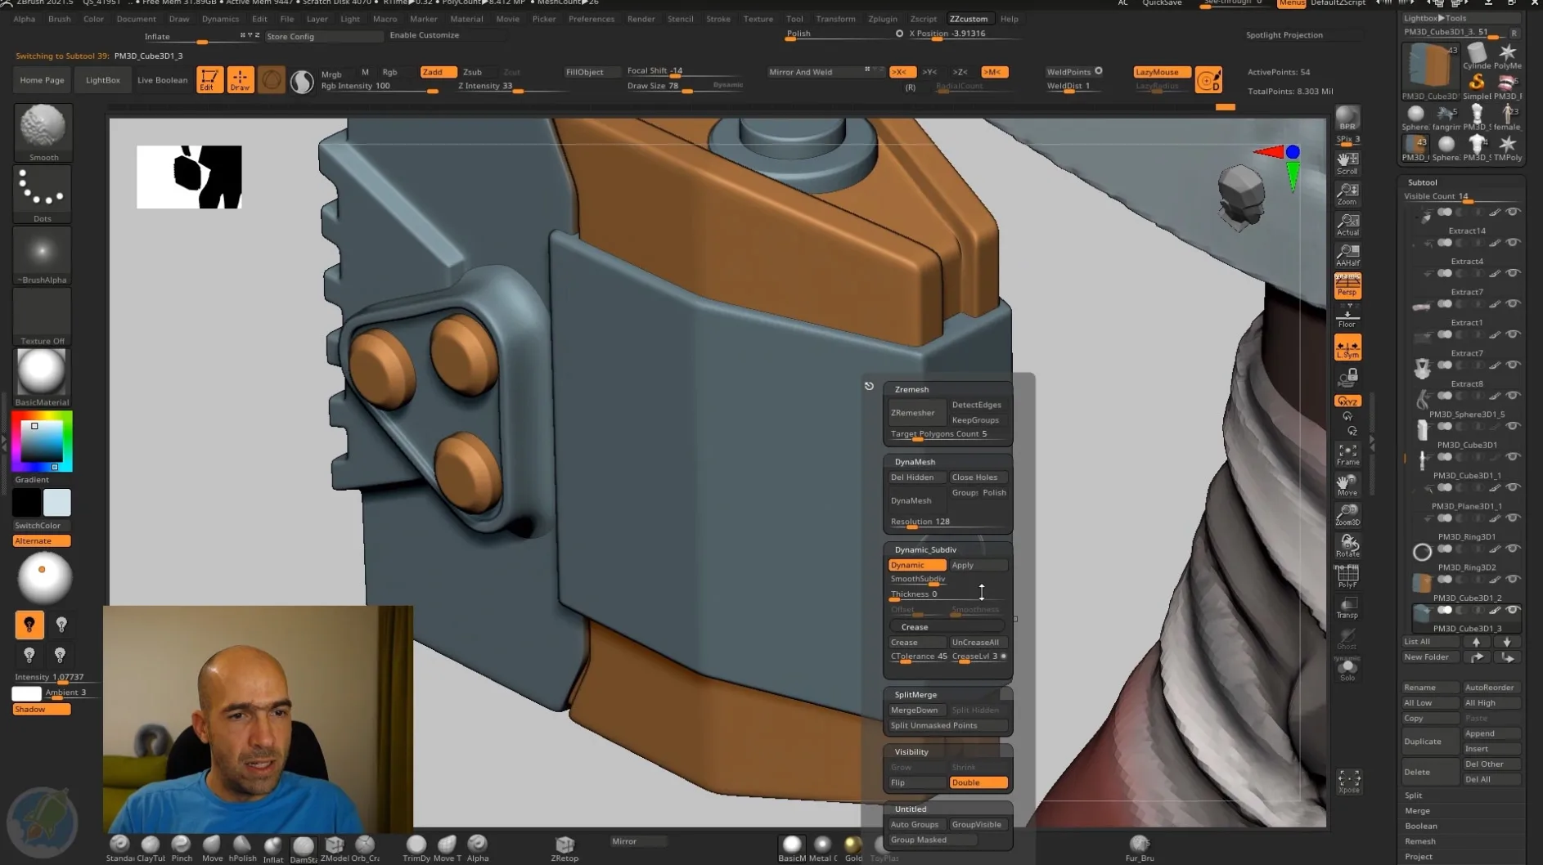Collapse the DynaMesh group header
Image resolution: width=1543 pixels, height=865 pixels.
pos(915,462)
